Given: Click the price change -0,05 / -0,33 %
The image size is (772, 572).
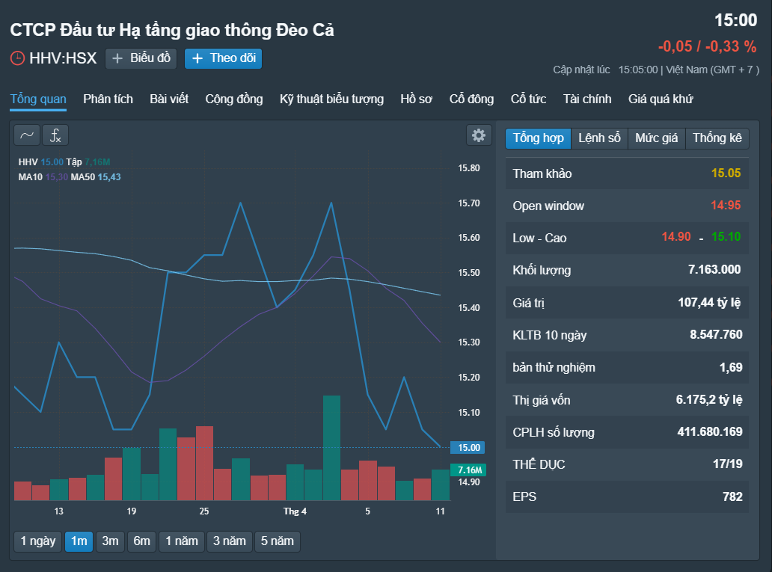Looking at the screenshot, I should (x=708, y=47).
